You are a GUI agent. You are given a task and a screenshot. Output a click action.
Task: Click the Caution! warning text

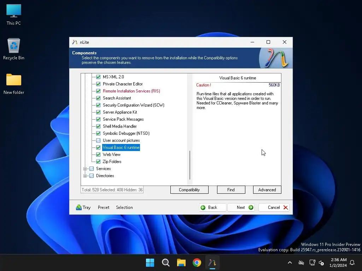click(x=203, y=85)
